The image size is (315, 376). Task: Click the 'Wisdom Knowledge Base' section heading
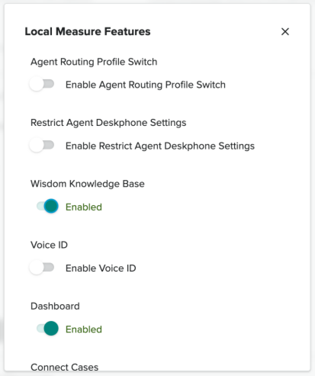coord(87,184)
